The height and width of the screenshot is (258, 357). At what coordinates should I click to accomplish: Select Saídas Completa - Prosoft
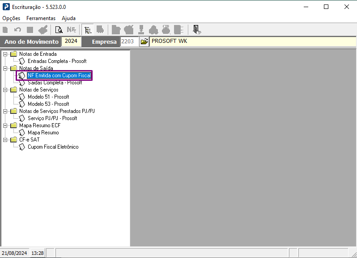pos(55,83)
